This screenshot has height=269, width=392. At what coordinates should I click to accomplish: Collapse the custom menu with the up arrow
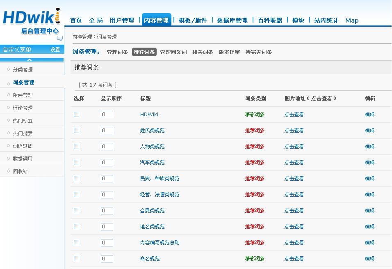pos(30,60)
